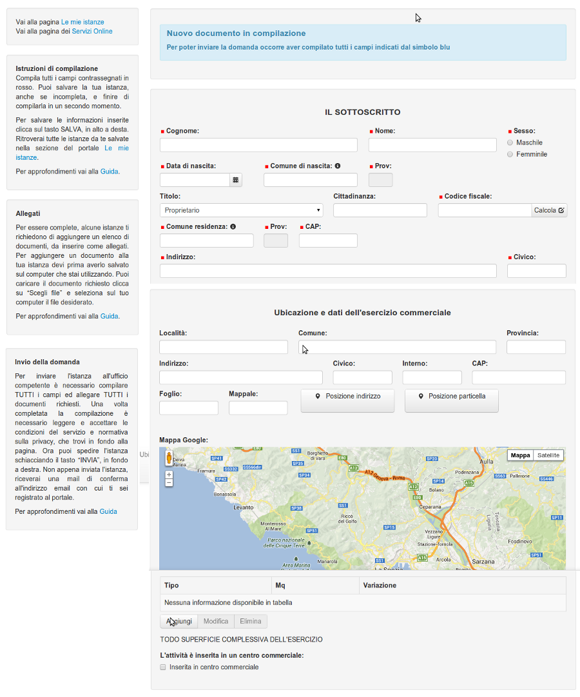Click the Street View pegman on the map
Image resolution: width=580 pixels, height=697 pixels.
pyautogui.click(x=169, y=458)
